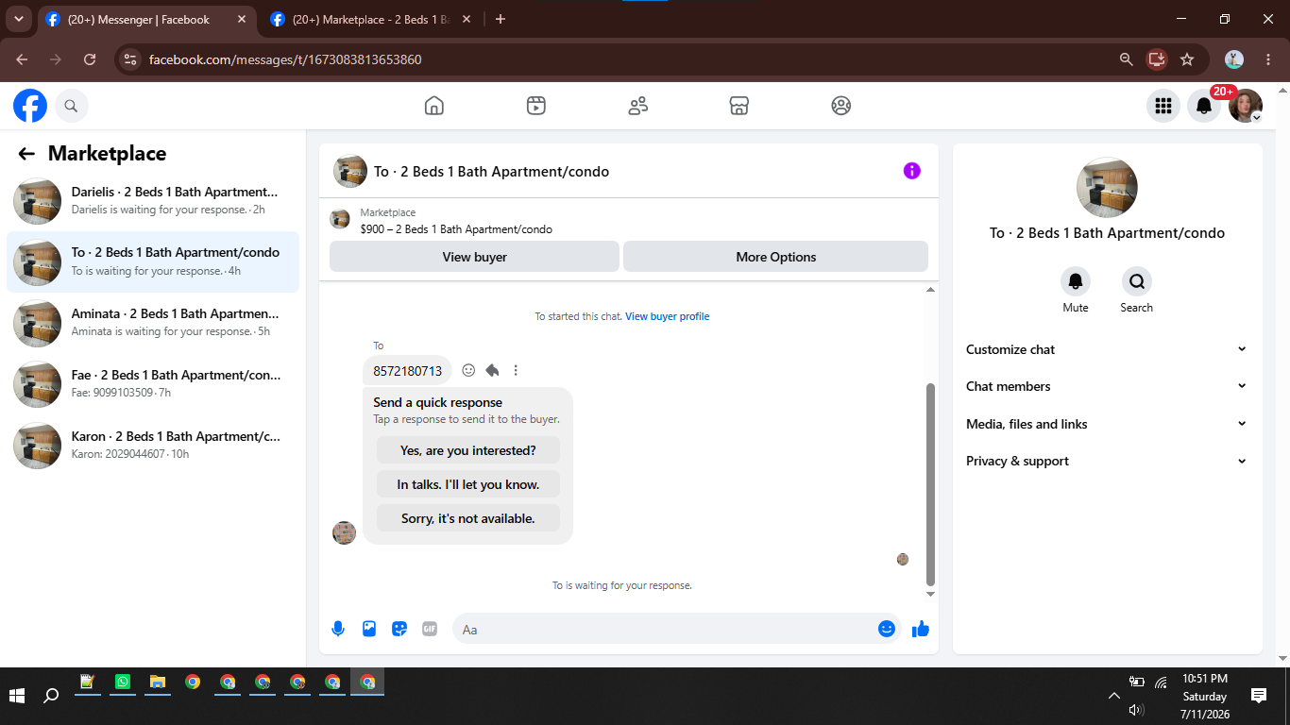Screen dimensions: 1290x725
Task: Bookmark this page with the star icon
Action: coord(1187,59)
